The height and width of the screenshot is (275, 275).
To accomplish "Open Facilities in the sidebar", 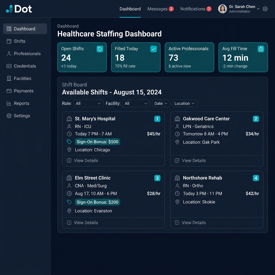I will (x=25, y=78).
